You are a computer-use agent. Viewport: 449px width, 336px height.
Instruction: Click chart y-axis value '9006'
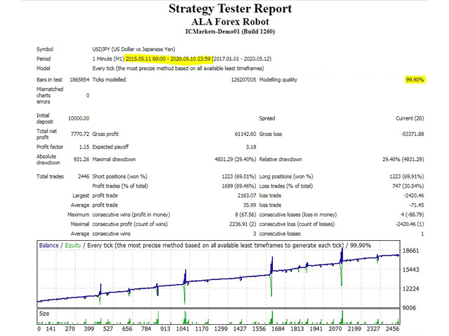(409, 308)
